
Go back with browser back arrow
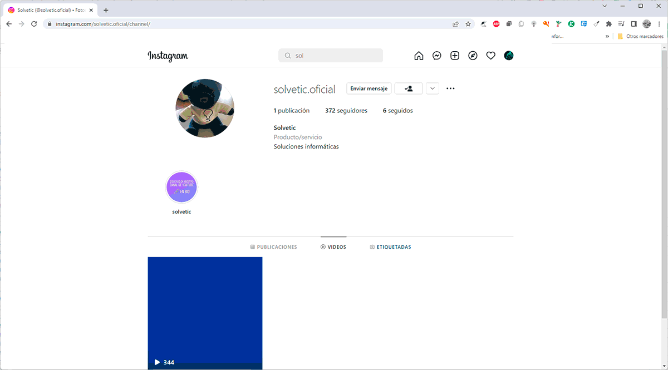[9, 24]
